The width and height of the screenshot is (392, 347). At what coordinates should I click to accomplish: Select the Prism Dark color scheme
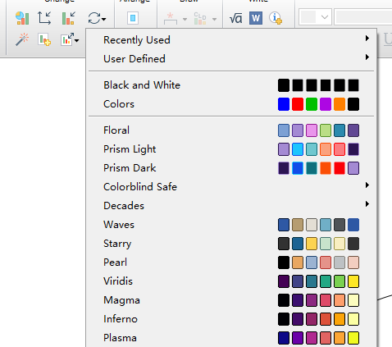point(231,168)
